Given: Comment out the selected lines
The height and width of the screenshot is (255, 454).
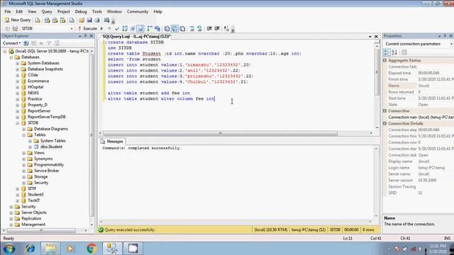Looking at the screenshot, I should click(192, 28).
